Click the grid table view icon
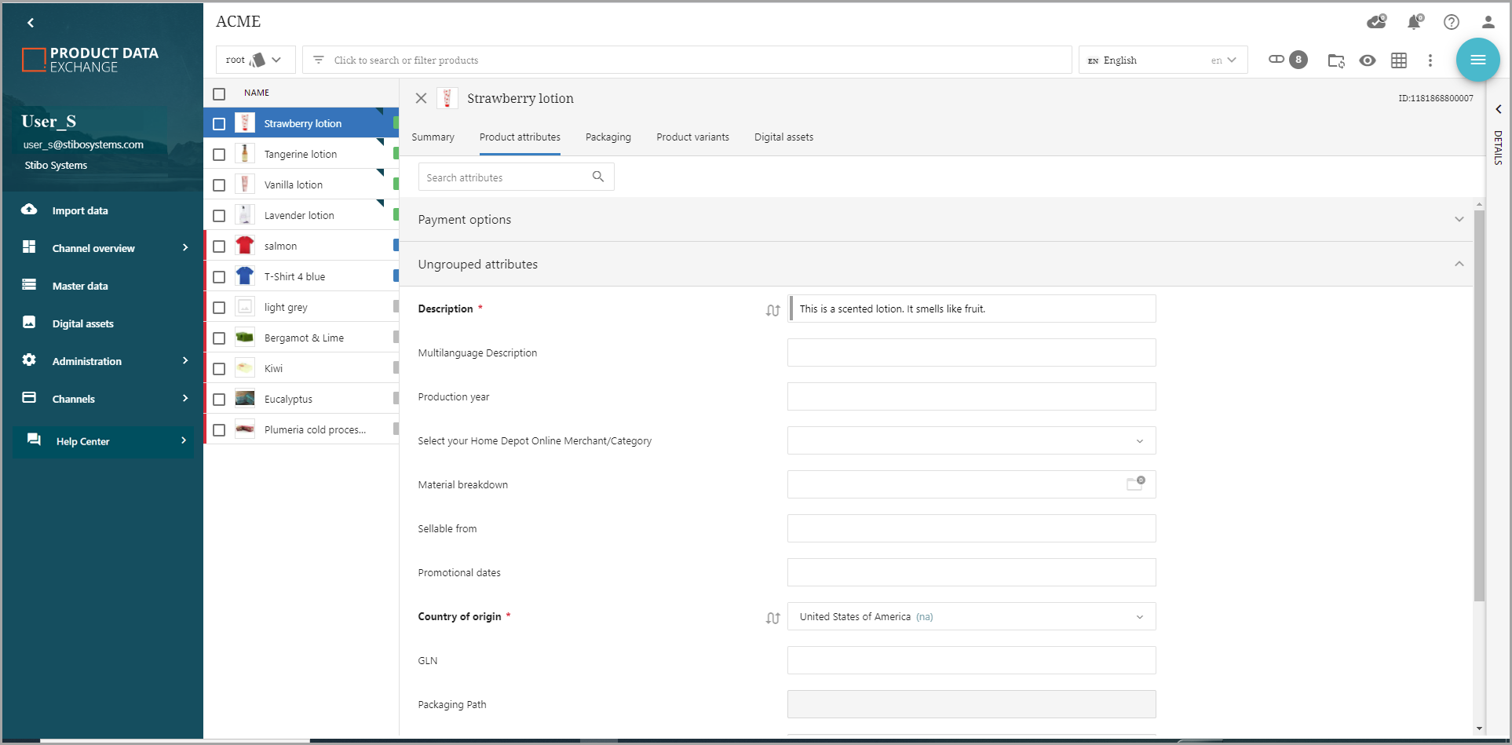Viewport: 1512px width, 745px height. coord(1398,60)
